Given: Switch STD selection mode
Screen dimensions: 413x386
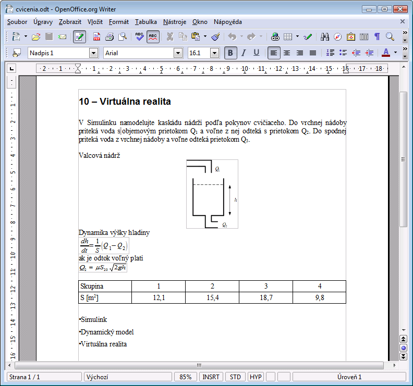Looking at the screenshot, I should tap(235, 377).
